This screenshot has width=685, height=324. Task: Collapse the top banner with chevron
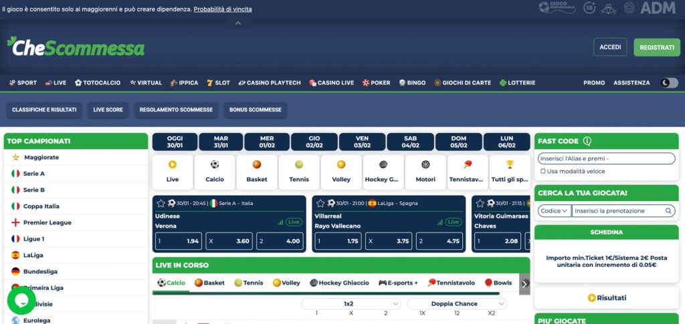coord(238,23)
